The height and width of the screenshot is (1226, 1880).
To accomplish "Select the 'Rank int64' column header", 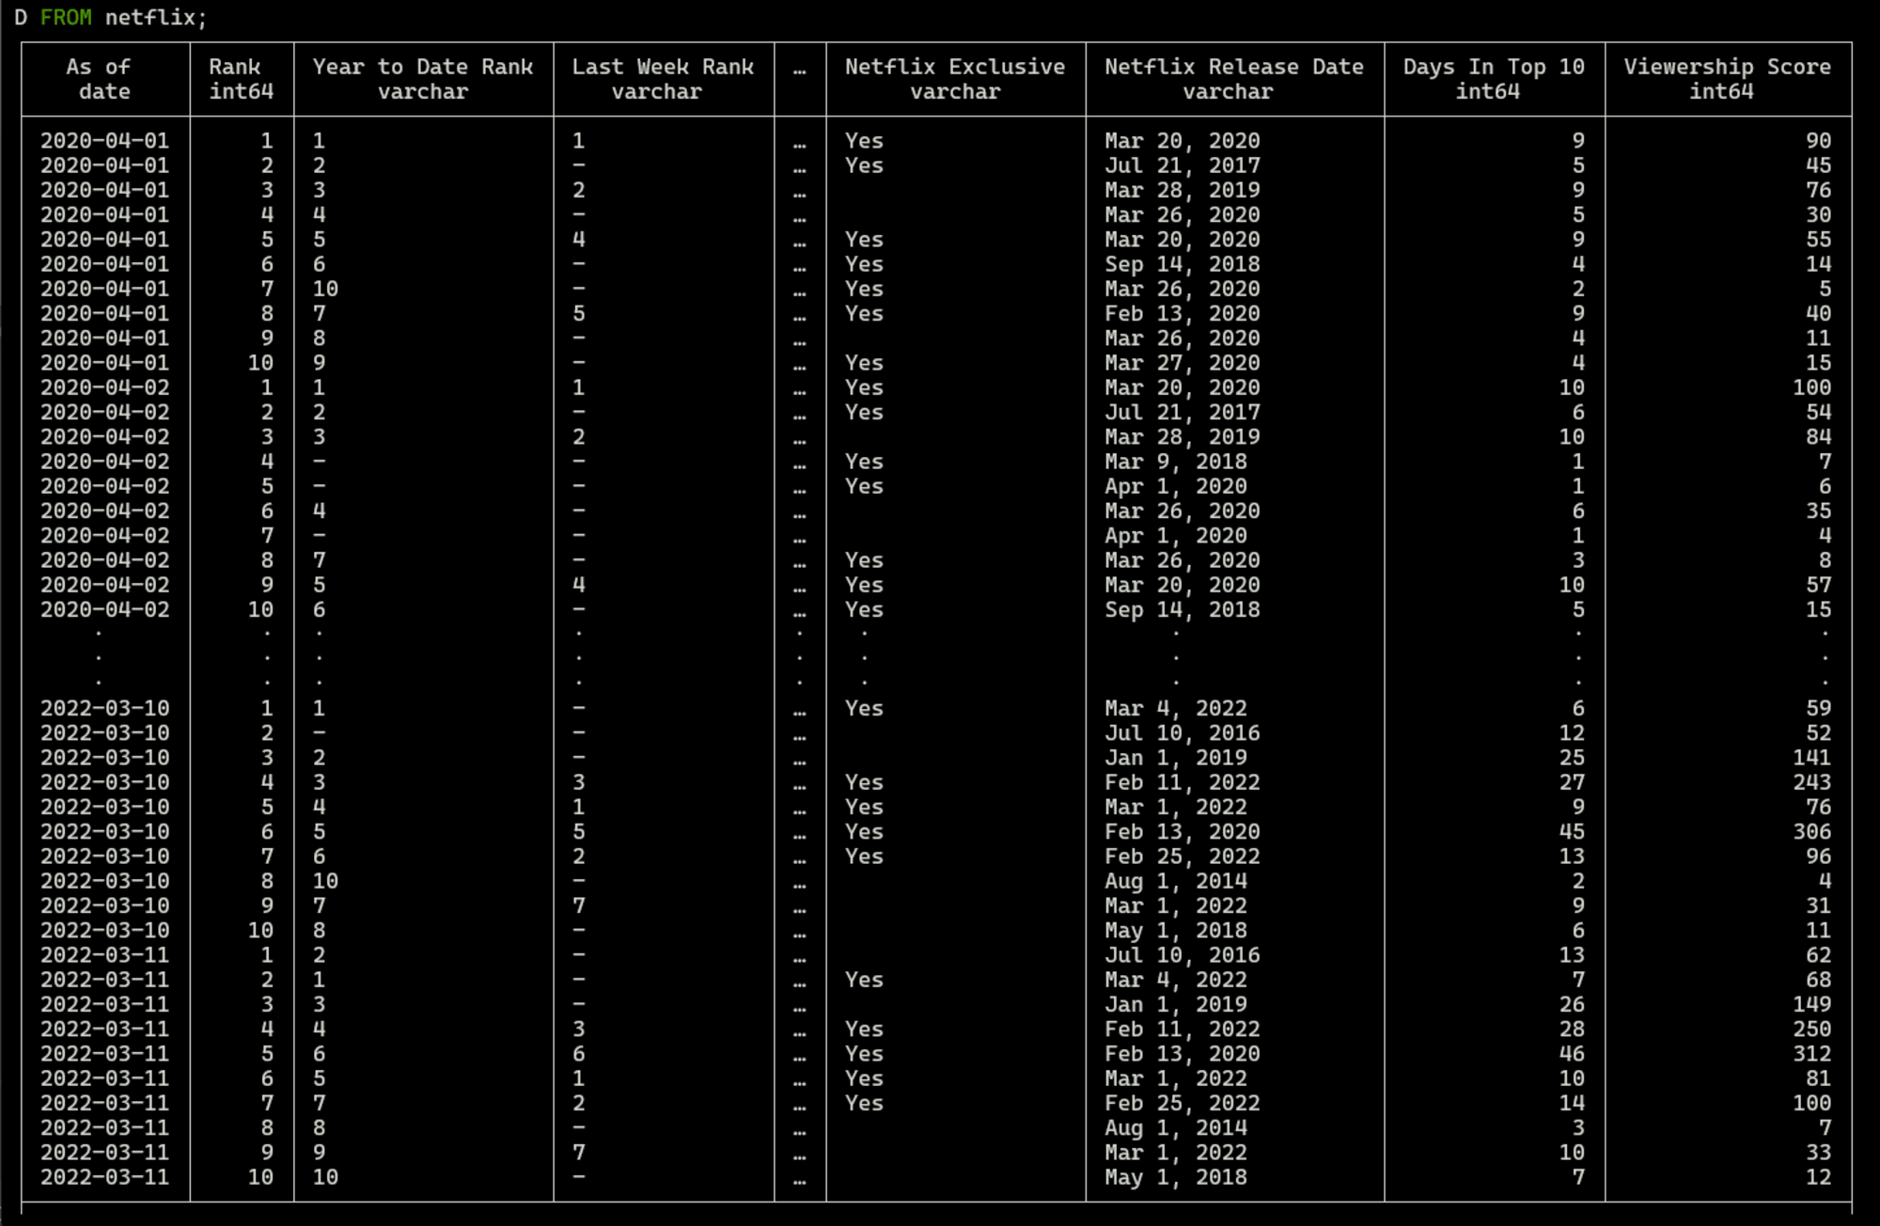I will [242, 79].
